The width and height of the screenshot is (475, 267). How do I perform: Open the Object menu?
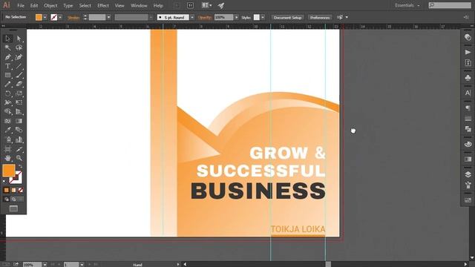[50, 5]
